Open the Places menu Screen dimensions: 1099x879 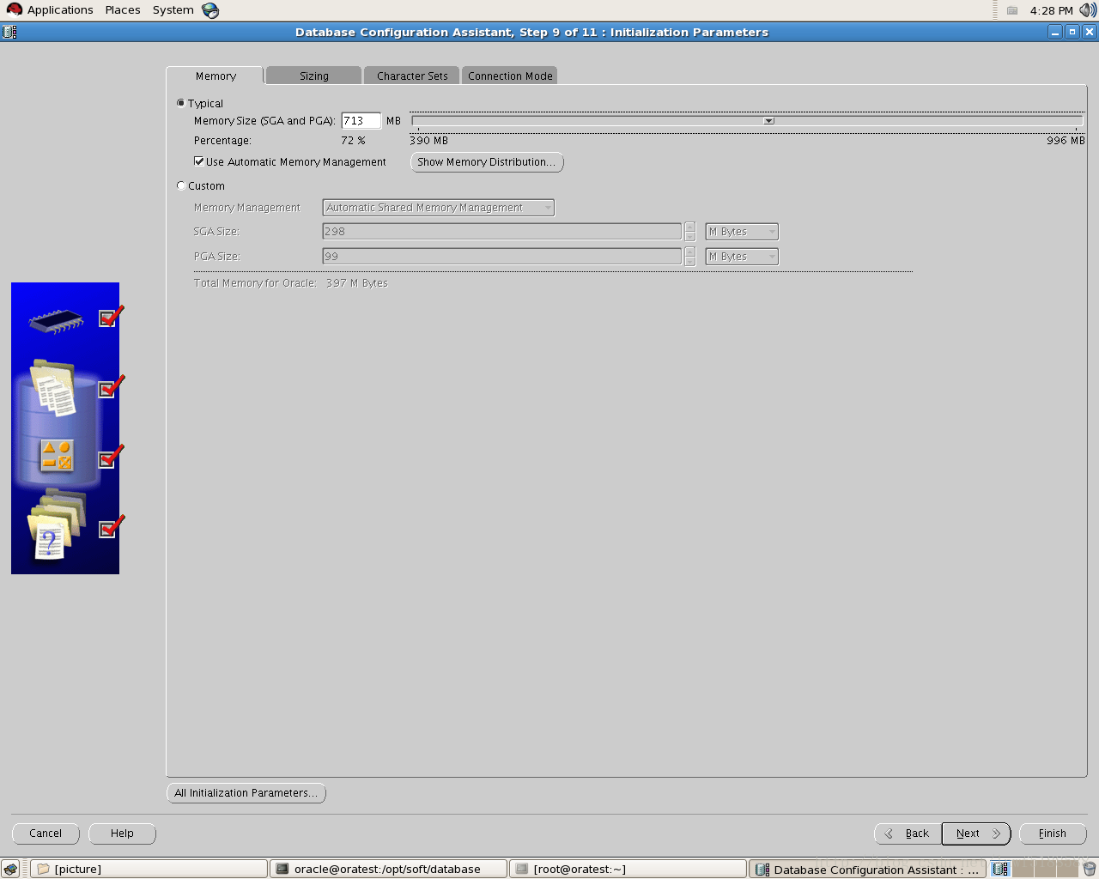click(123, 10)
